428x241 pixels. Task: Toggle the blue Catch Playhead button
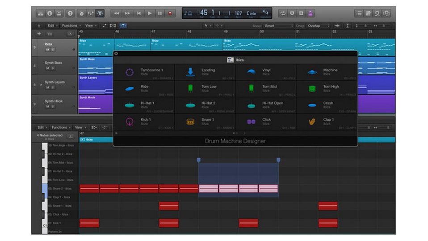tap(123, 25)
